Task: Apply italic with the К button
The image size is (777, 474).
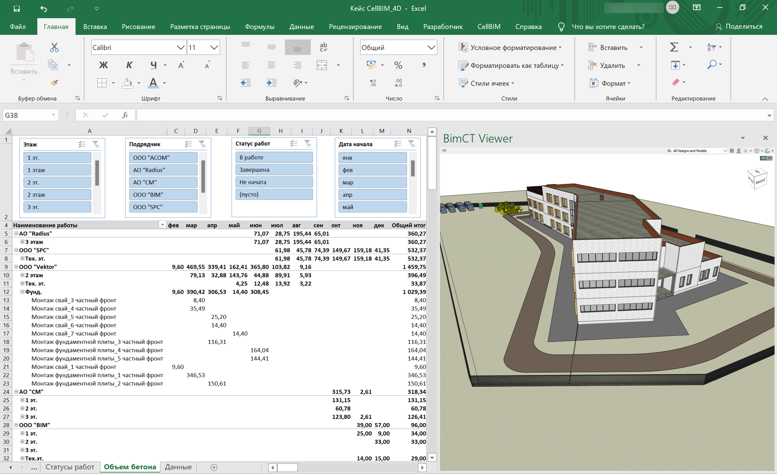Action: (x=129, y=65)
